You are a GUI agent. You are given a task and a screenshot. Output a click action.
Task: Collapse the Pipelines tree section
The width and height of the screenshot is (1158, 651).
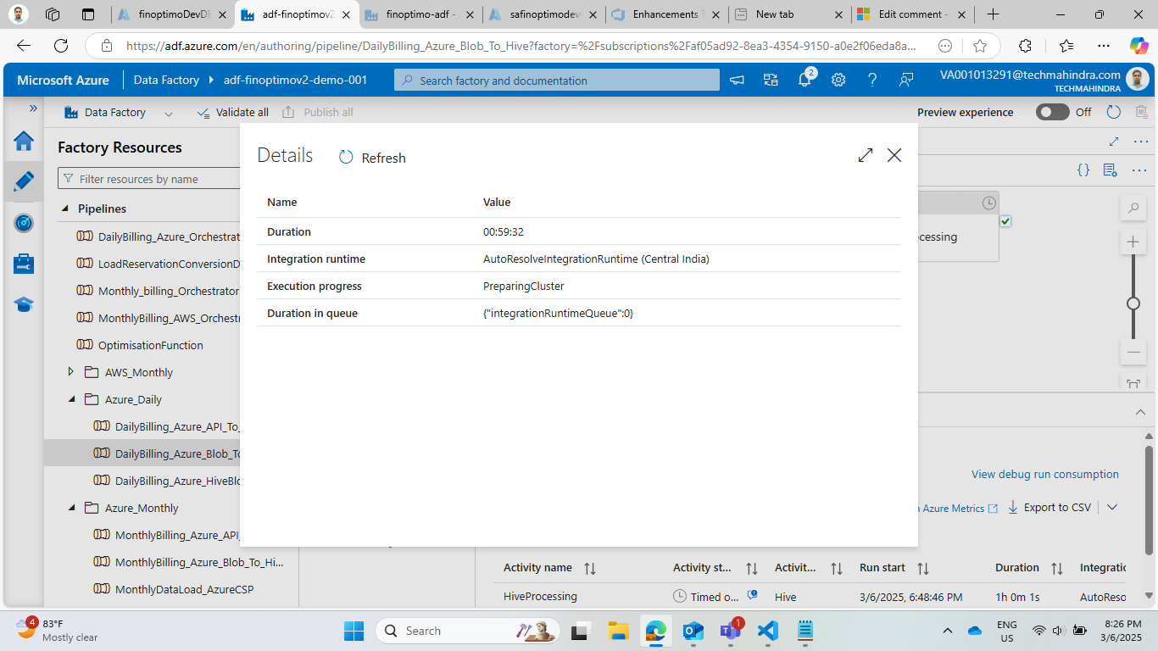pyautogui.click(x=65, y=209)
